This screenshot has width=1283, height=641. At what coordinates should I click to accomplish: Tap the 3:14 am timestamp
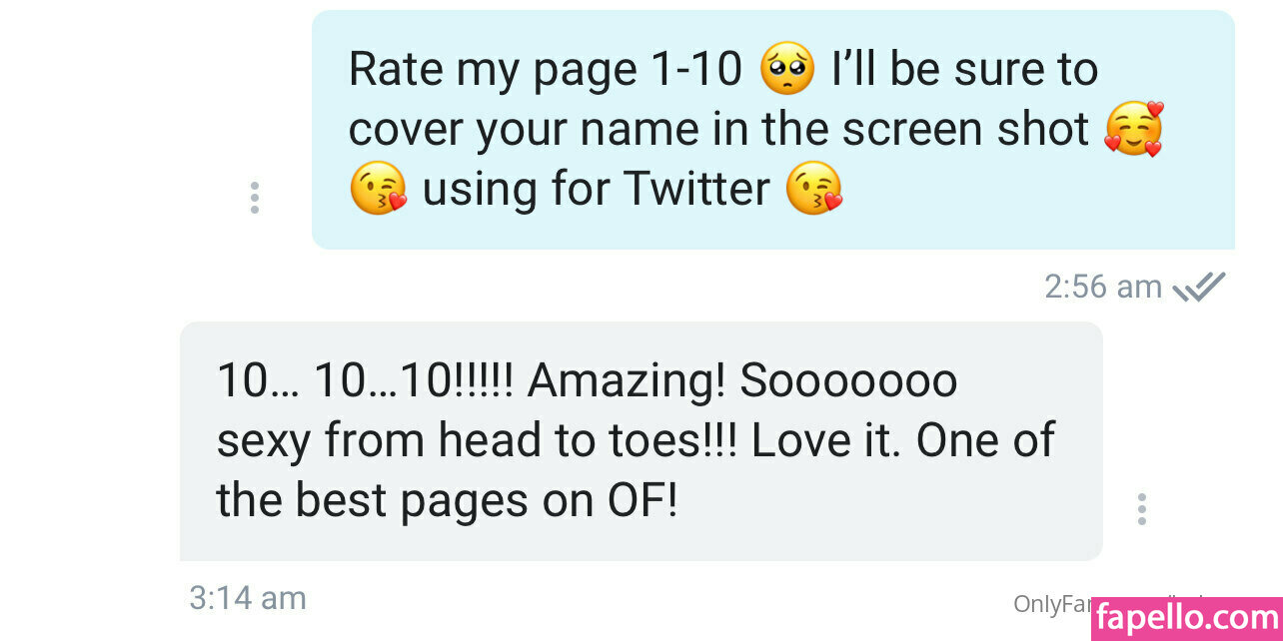[x=248, y=598]
